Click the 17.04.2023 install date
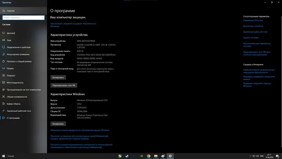 pyautogui.click(x=82, y=108)
